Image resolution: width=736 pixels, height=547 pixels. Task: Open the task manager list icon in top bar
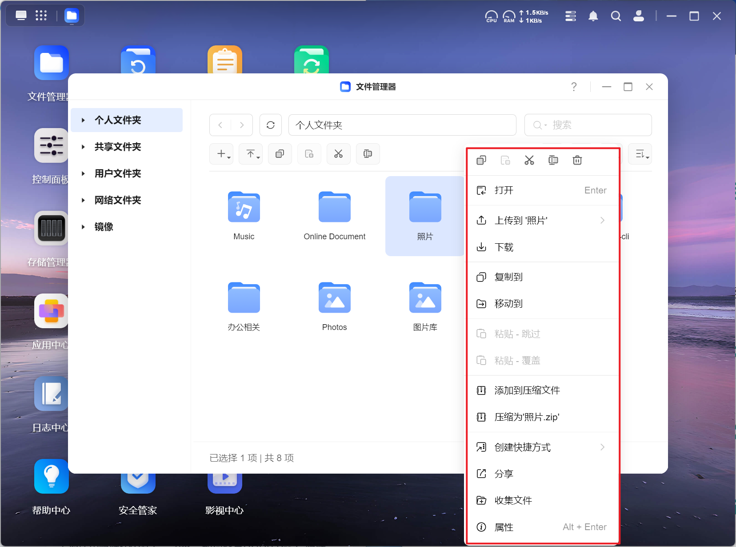[571, 16]
